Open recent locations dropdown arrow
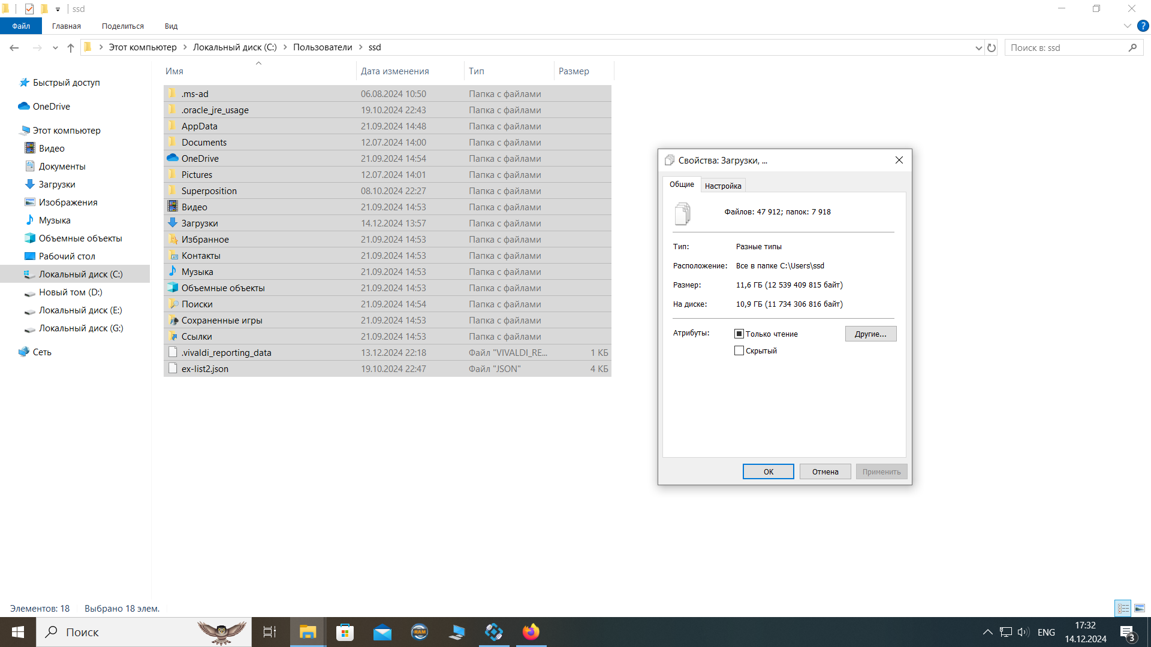Image resolution: width=1151 pixels, height=647 pixels. (x=55, y=48)
